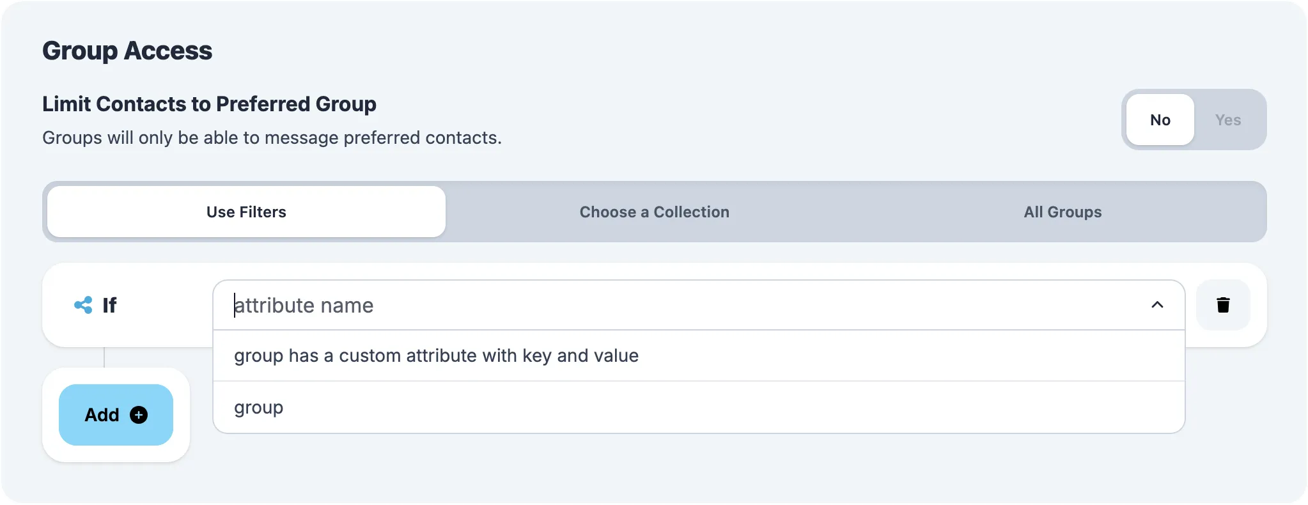Click the Group Access heading
This screenshot has height=505, width=1308.
127,50
